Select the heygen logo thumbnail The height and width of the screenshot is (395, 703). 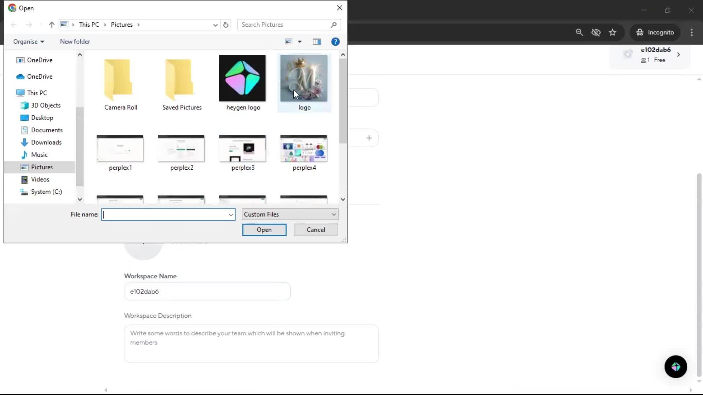[242, 79]
